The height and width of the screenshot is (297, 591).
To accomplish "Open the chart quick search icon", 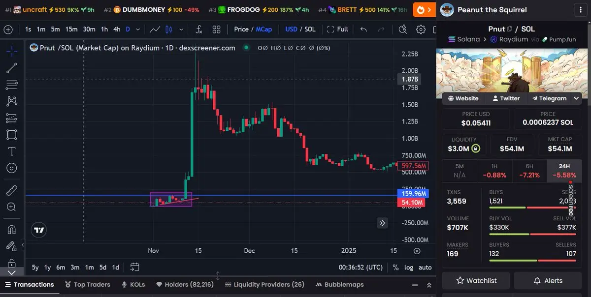I will [x=403, y=30].
